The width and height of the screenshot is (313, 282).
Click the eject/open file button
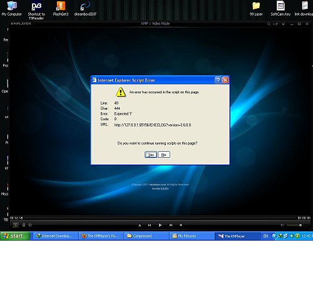pyautogui.click(x=140, y=225)
